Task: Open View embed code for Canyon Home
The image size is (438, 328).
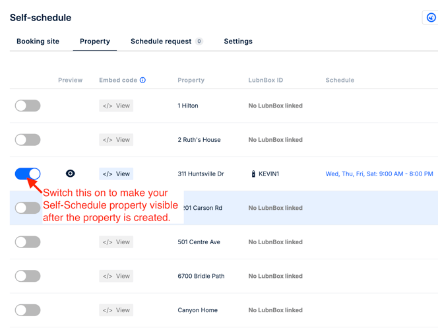Action: 116,310
